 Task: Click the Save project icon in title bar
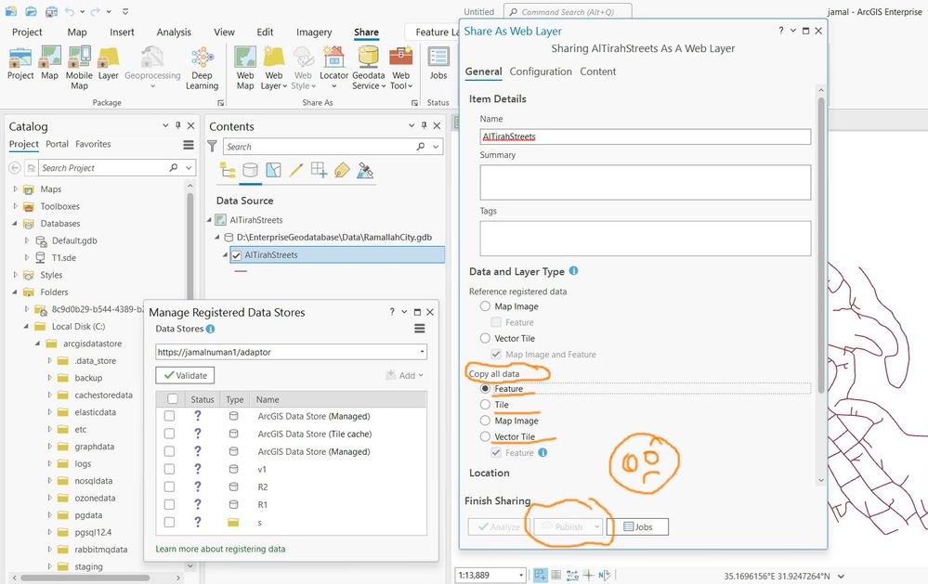click(x=51, y=11)
